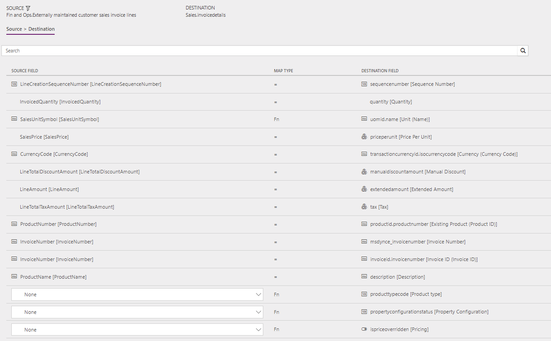Select the Source breadcrumb link
This screenshot has height=341, width=551.
point(14,29)
